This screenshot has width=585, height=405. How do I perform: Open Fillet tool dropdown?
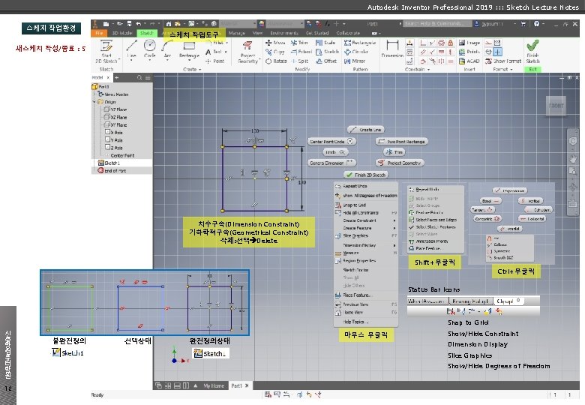coord(226,43)
